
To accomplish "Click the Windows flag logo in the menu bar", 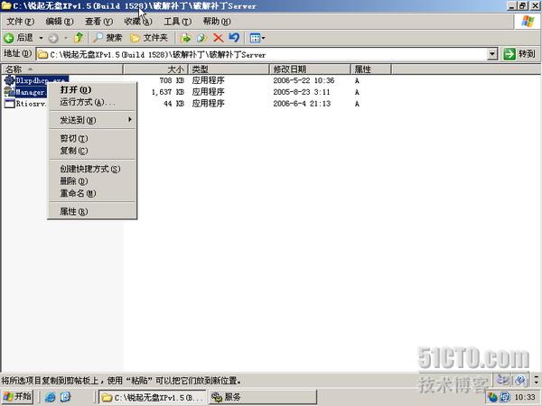I will [x=528, y=22].
